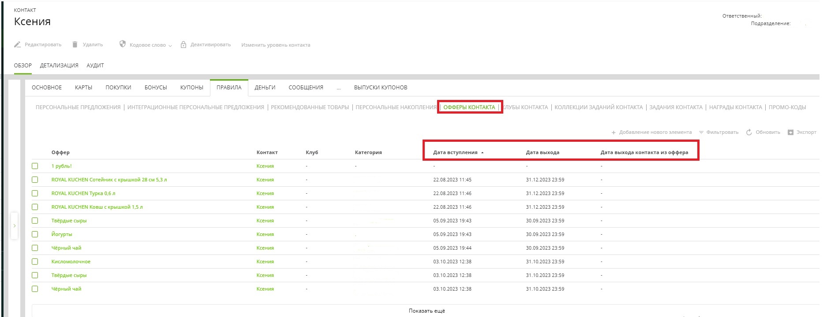The height and width of the screenshot is (317, 827).
Task: Select the checkbox next to Йогурты
Action: [x=35, y=234]
